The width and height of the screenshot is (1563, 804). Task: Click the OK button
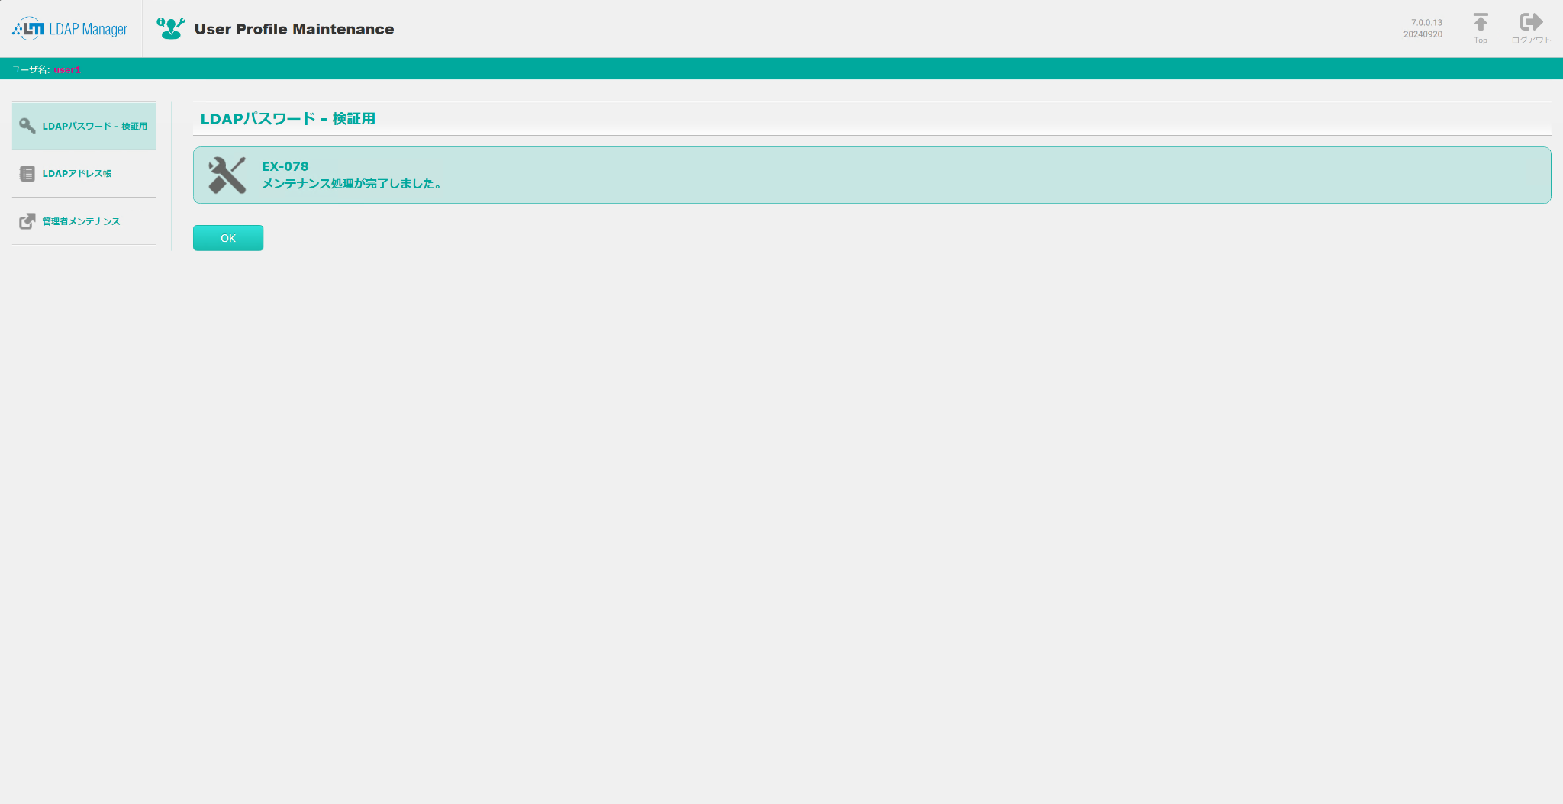pos(228,238)
